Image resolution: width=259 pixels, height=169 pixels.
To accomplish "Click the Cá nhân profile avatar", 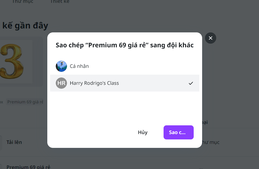I will coord(61,66).
